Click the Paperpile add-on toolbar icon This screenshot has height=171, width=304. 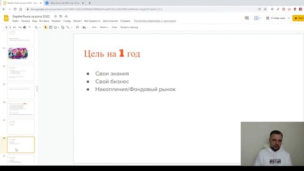tap(84, 28)
